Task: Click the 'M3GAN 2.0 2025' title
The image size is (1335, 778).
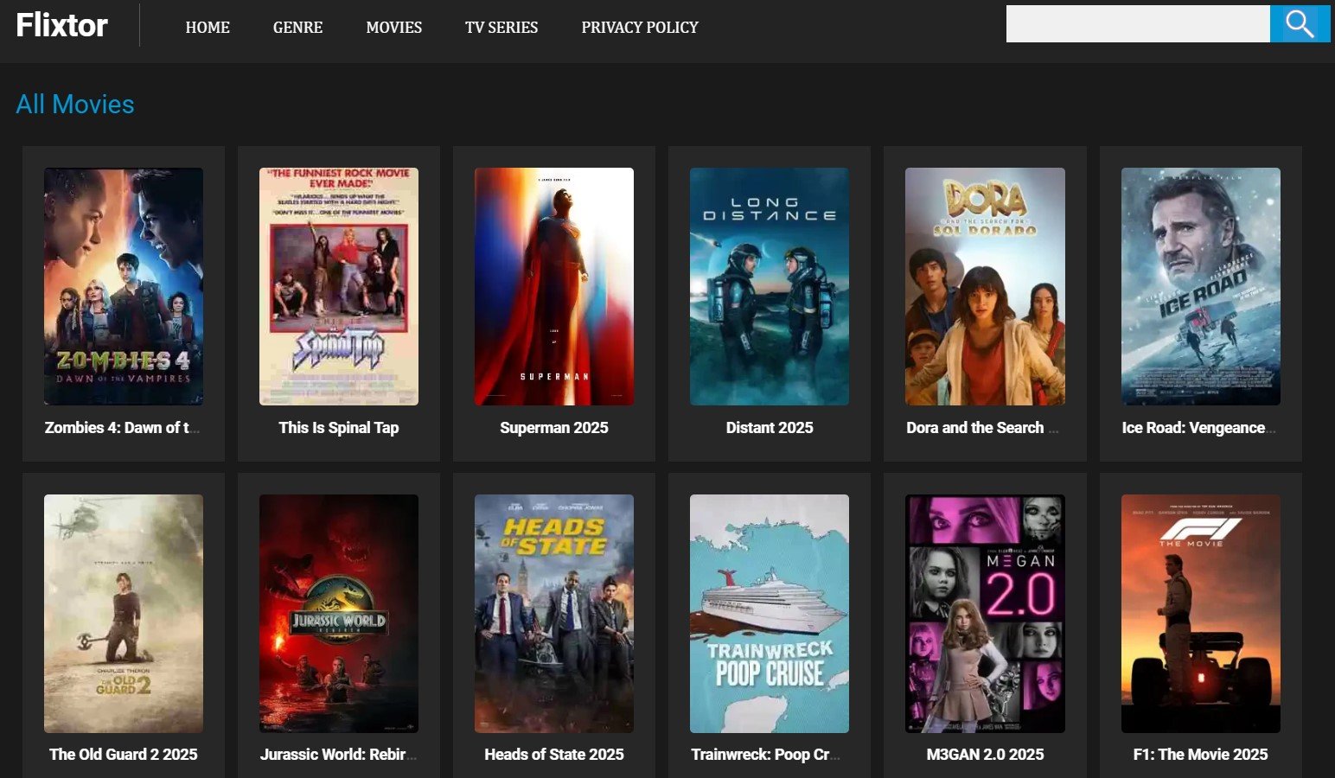Action: (x=985, y=755)
